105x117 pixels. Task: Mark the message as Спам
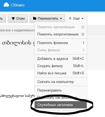18,19
